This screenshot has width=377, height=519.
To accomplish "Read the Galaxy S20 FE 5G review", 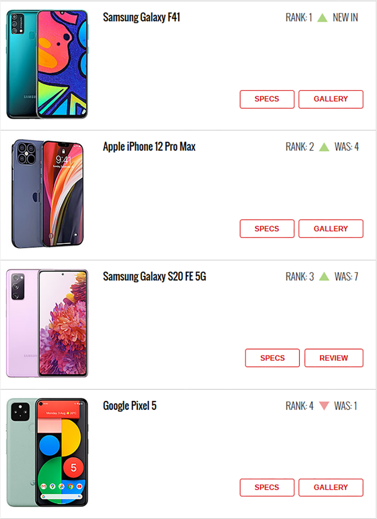I will point(334,358).
